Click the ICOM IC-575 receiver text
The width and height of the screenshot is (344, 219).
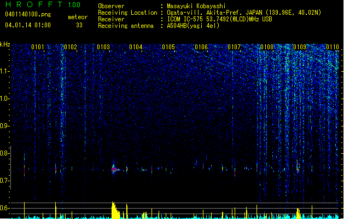(x=219, y=19)
